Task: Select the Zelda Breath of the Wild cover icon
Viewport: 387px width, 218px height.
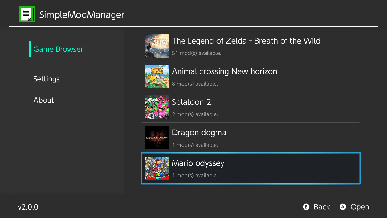Action: tap(157, 46)
